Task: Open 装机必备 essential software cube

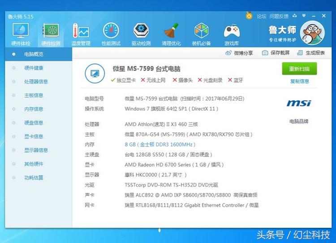Action: (201, 34)
